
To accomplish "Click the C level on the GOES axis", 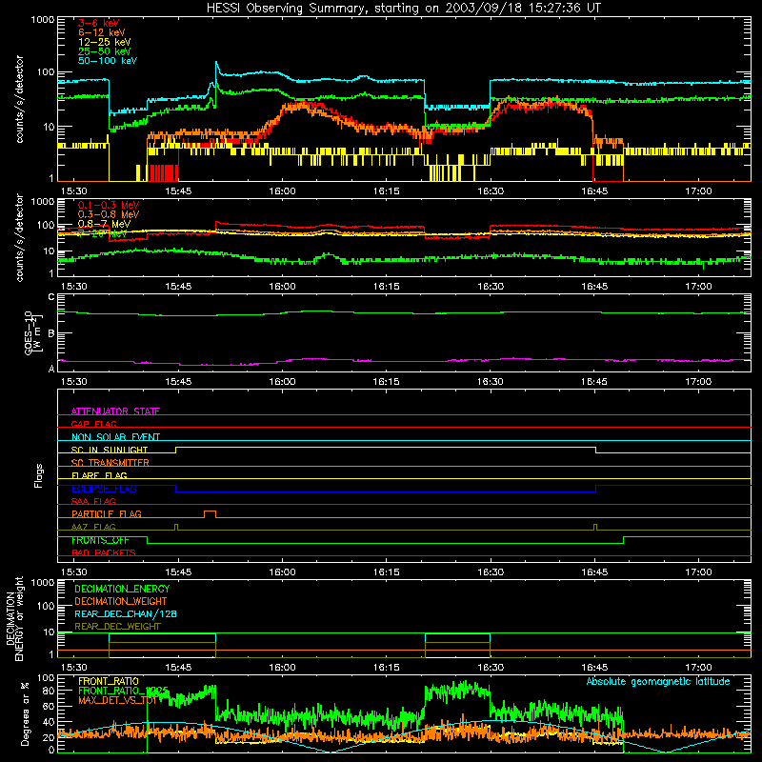I will (51, 297).
